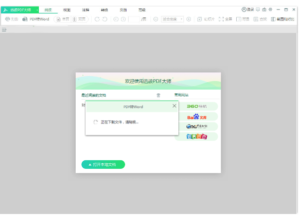The image size is (300, 216).
Task: Switch to 单页 single page view
Action: coord(62,19)
